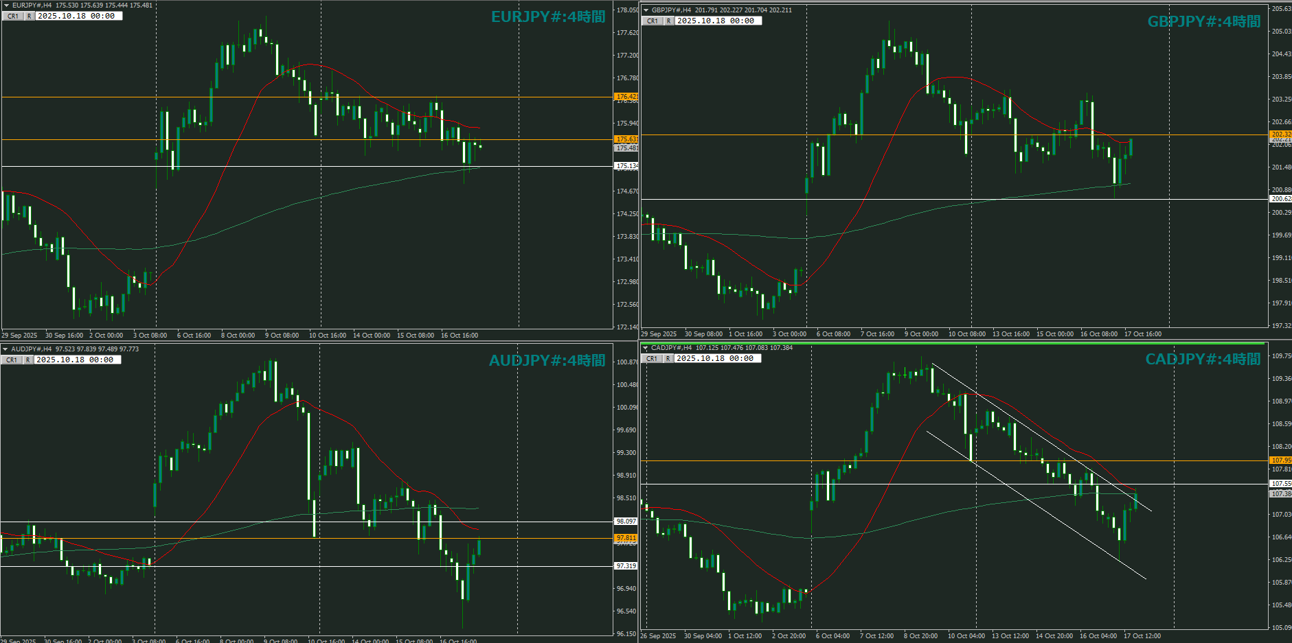
Task: Select the date input on AUDJPY chart
Action: tap(77, 360)
